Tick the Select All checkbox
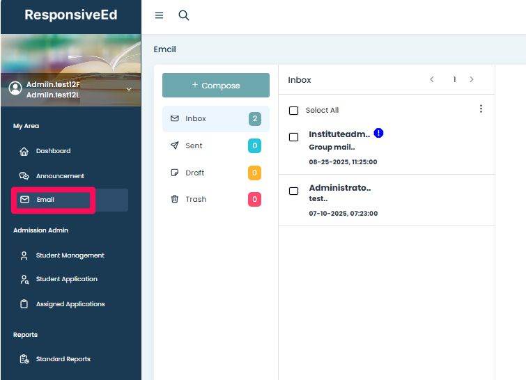The width and height of the screenshot is (526, 380). tap(293, 111)
